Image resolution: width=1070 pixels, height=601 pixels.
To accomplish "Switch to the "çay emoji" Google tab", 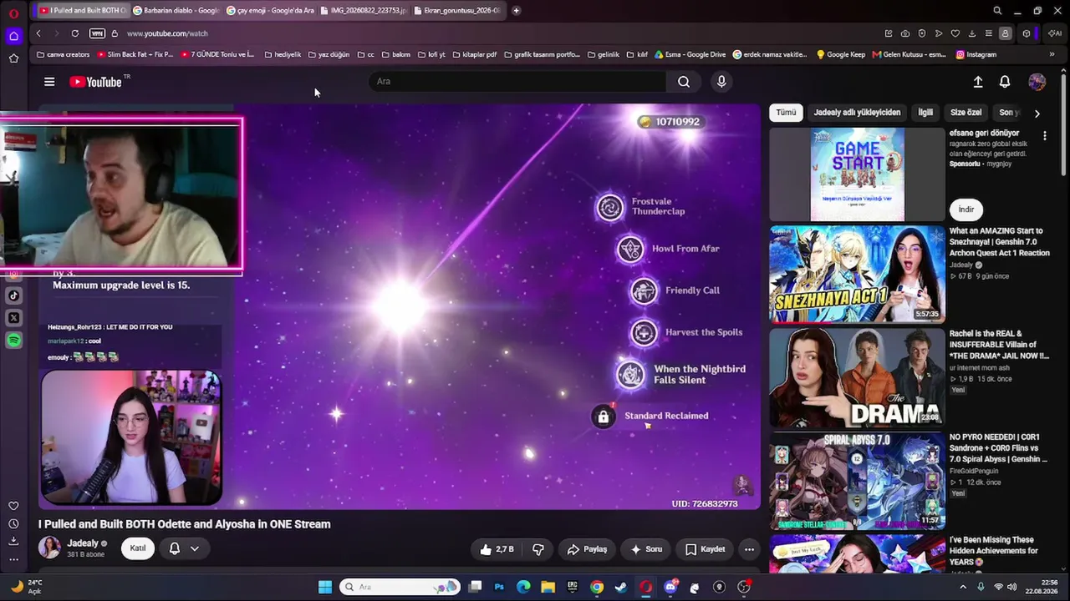I will pos(269,11).
